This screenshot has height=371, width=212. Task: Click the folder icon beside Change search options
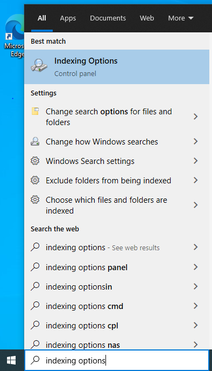[x=35, y=111]
